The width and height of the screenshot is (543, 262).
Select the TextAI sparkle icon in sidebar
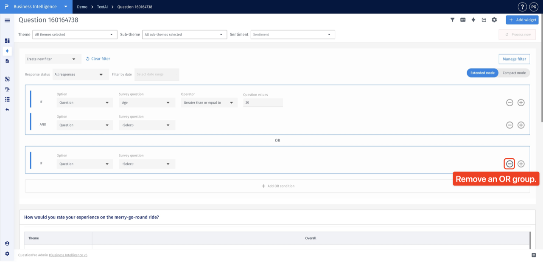tap(7, 51)
